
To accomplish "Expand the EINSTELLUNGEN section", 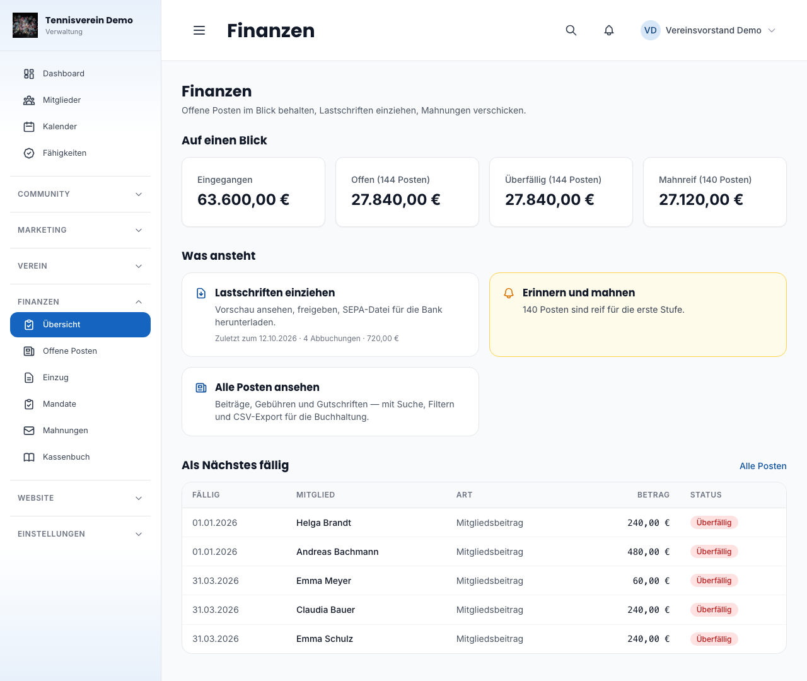I will pyautogui.click(x=80, y=534).
